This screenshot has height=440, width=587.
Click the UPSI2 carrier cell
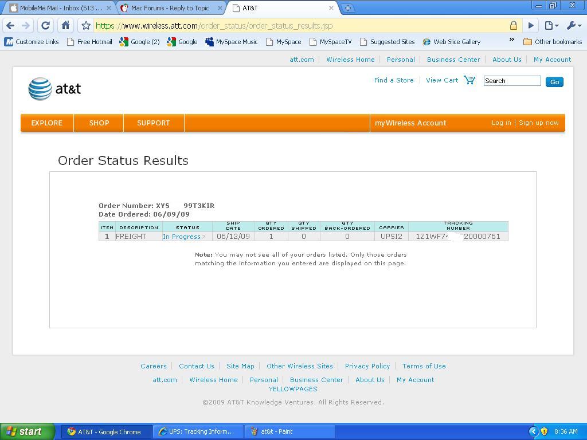(391, 237)
